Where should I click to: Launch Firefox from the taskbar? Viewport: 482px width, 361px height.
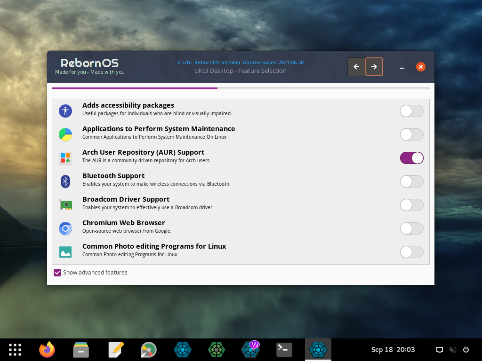click(x=47, y=350)
